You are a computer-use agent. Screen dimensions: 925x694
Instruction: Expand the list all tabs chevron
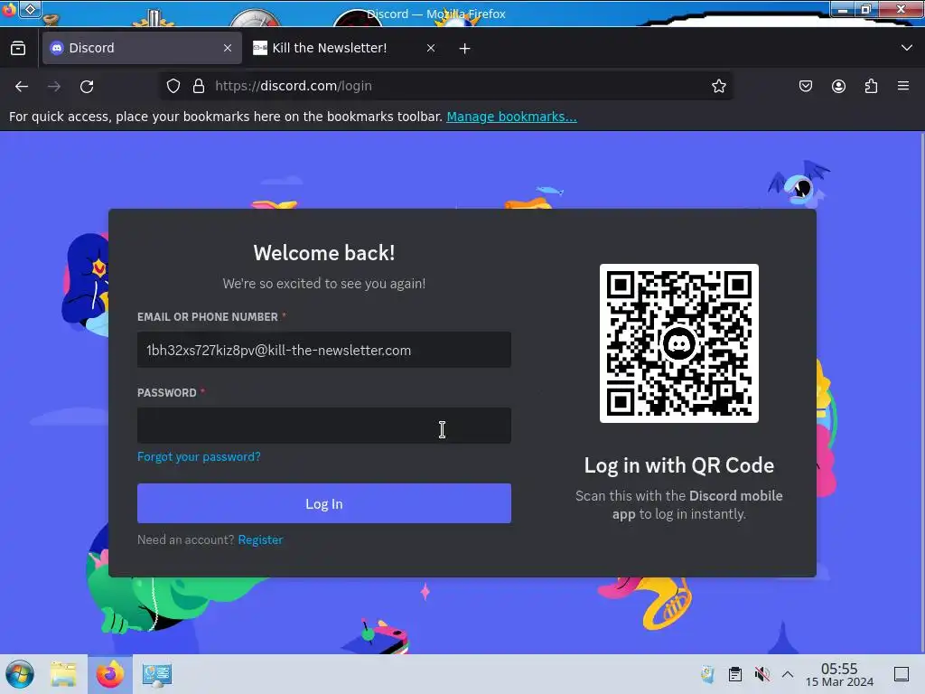point(907,48)
